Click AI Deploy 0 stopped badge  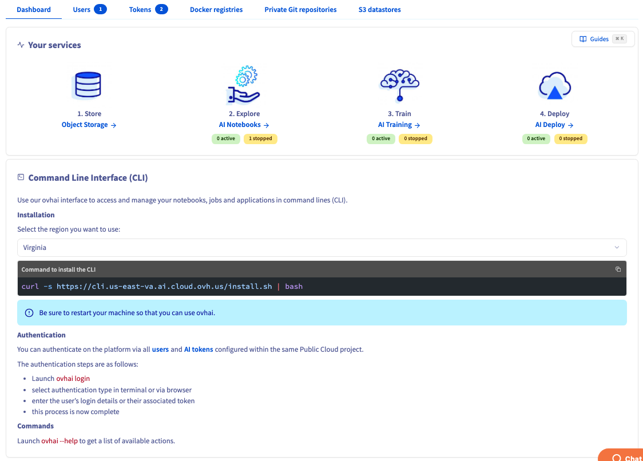click(571, 138)
